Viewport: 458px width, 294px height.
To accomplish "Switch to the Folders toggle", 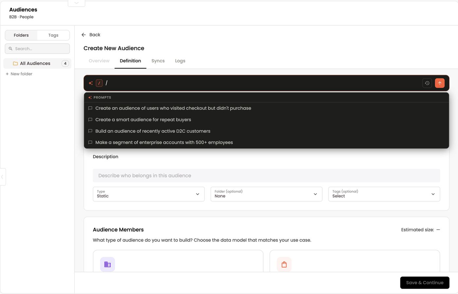I will pos(21,35).
